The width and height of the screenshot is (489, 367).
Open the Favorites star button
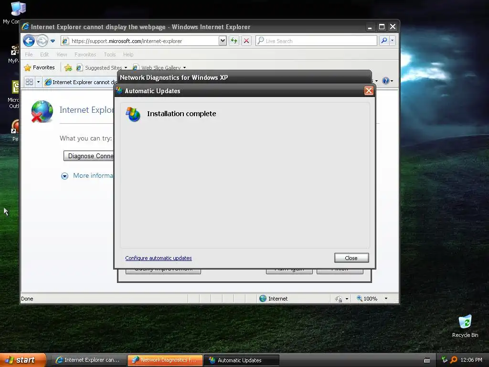pos(39,67)
